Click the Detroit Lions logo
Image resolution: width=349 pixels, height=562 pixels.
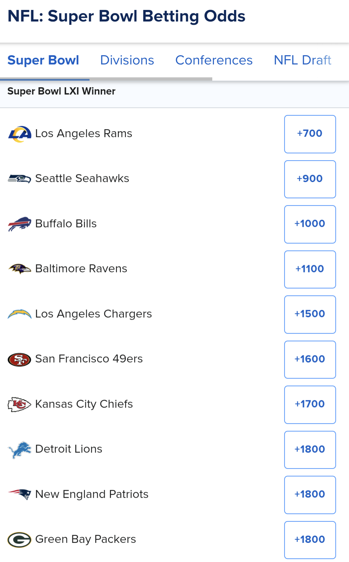19,450
